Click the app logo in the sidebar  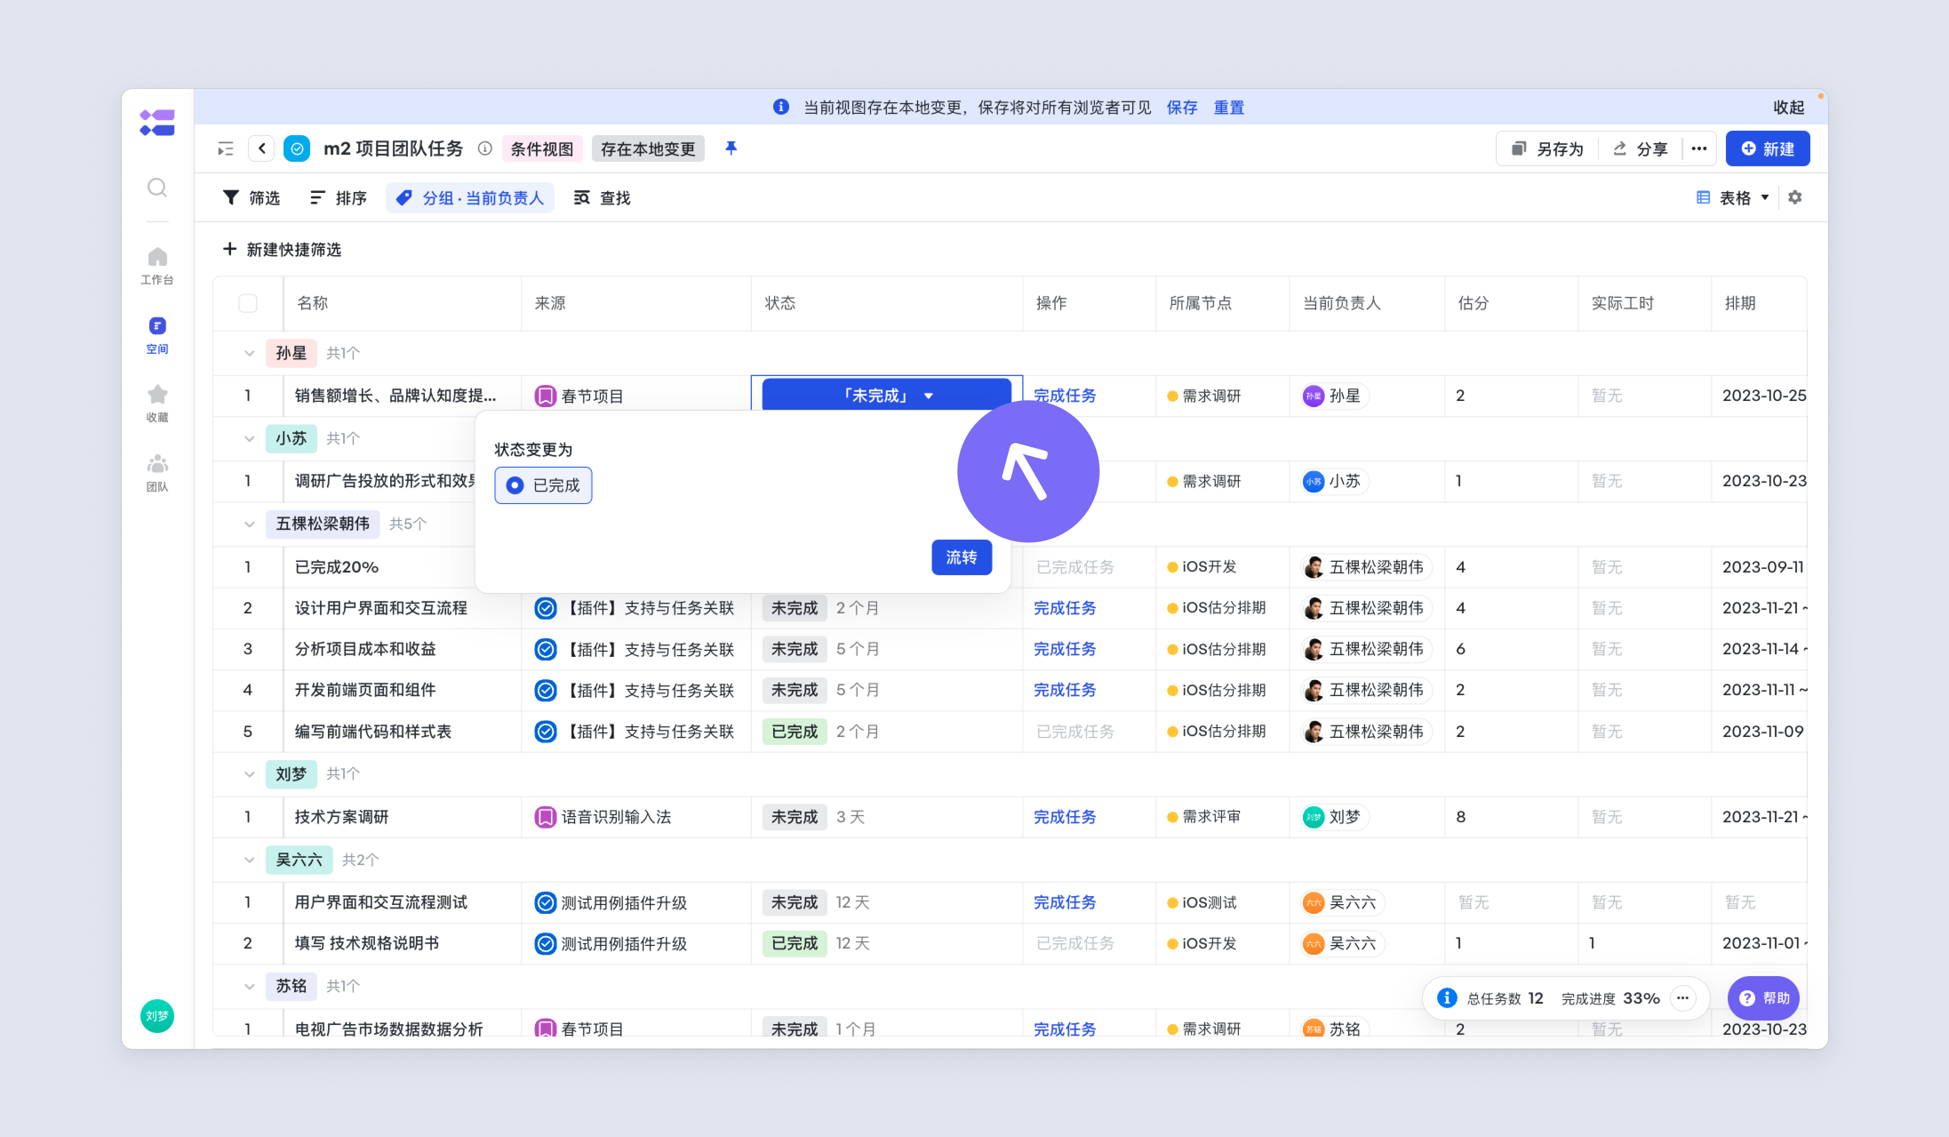pyautogui.click(x=157, y=123)
